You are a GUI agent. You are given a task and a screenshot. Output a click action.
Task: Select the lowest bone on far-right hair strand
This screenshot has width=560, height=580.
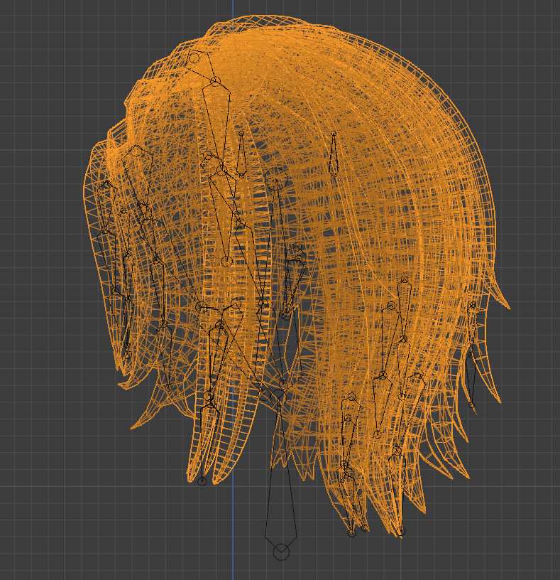tap(471, 380)
